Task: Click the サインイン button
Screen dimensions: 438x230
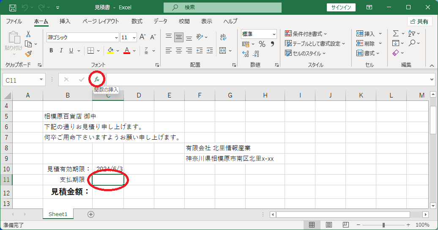Action: [x=341, y=8]
